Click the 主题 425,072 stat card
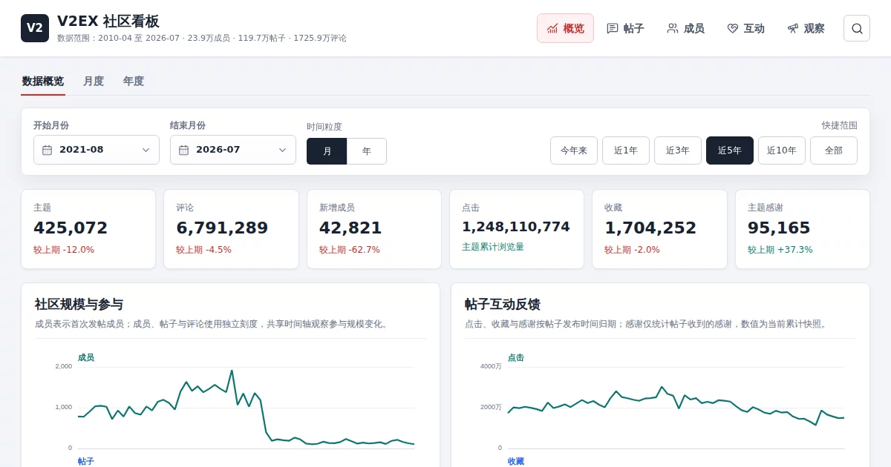 pos(88,229)
